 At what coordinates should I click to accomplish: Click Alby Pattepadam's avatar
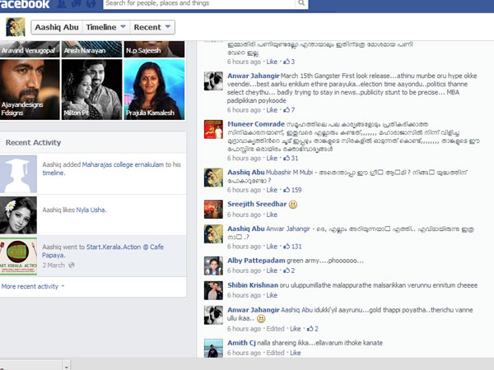click(x=213, y=266)
